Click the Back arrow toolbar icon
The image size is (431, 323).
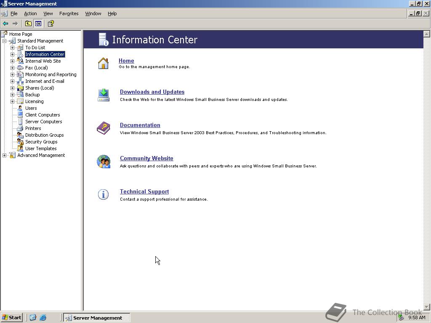[5, 24]
